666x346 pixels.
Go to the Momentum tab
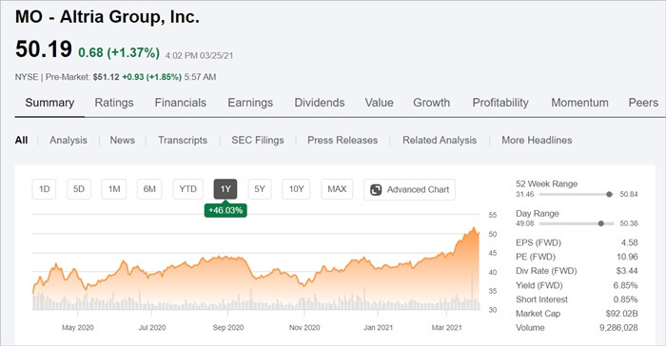[579, 103]
